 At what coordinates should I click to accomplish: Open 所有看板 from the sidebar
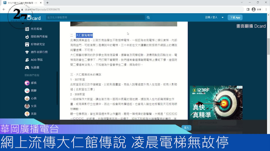pos(36,29)
